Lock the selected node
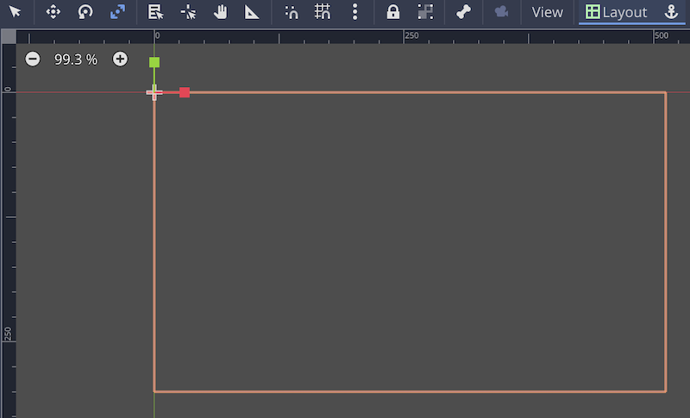This screenshot has height=418, width=690. pyautogui.click(x=392, y=12)
